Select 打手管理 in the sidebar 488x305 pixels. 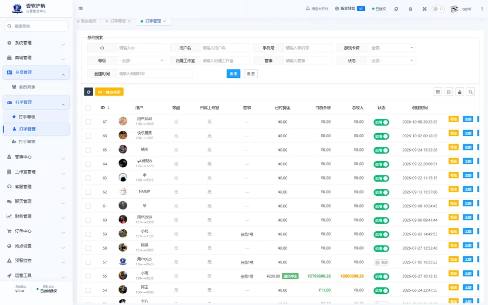37,129
